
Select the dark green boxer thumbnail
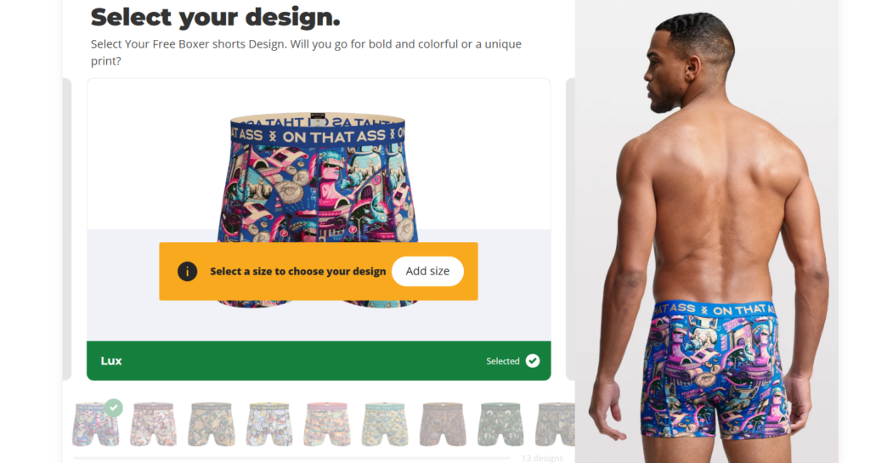click(500, 424)
